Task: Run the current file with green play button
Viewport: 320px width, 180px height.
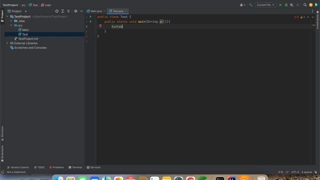Action: pyautogui.click(x=280, y=5)
